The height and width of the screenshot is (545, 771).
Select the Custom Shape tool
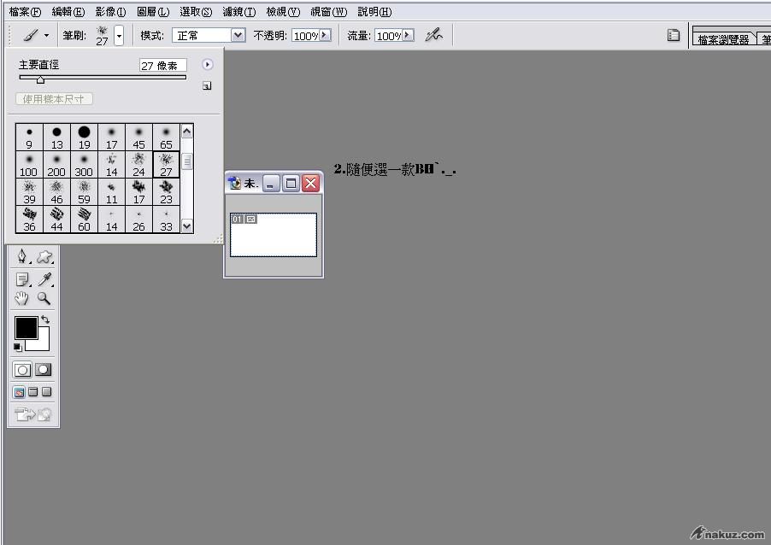44,257
